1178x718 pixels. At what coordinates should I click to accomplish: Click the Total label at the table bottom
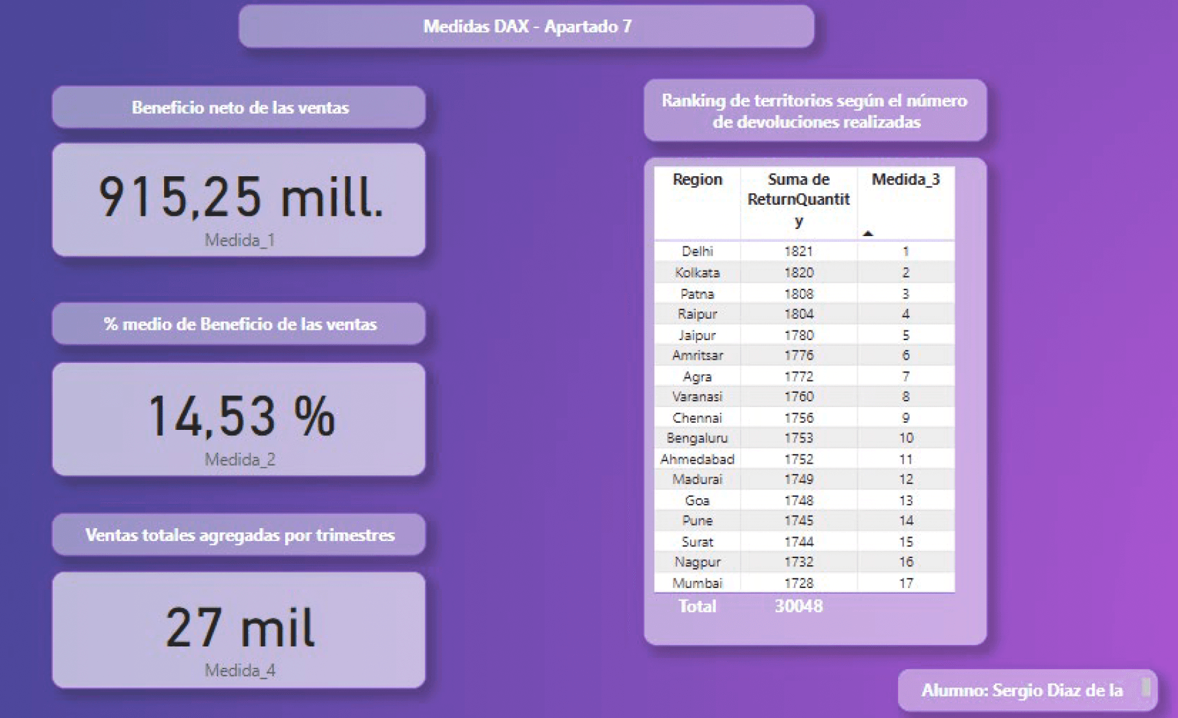click(x=697, y=606)
